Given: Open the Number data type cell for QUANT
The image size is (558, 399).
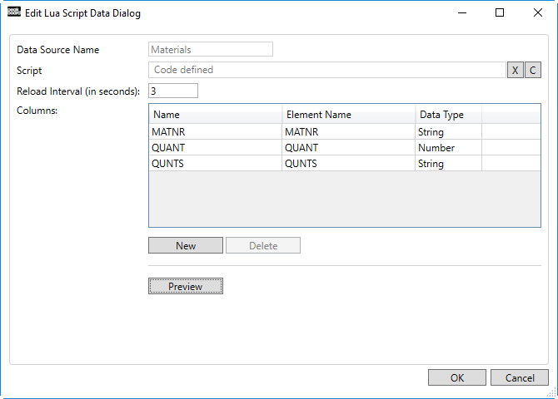Looking at the screenshot, I should 448,147.
